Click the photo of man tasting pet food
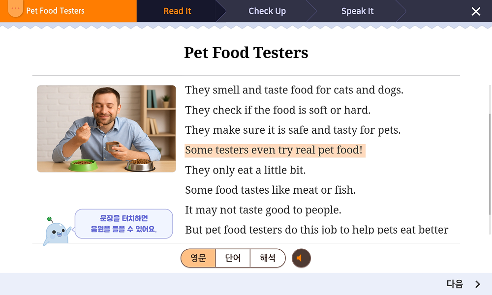The width and height of the screenshot is (492, 295). point(106,128)
